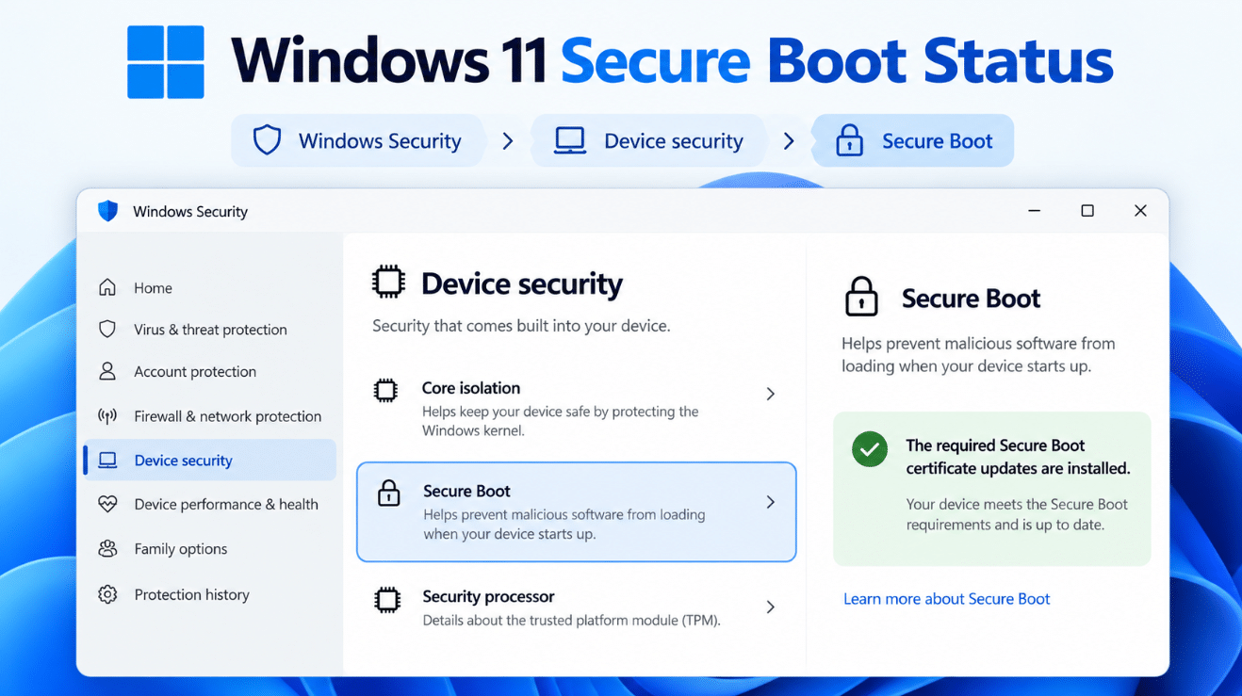
Task: Click the Windows Security breadcrumb label
Action: click(x=380, y=141)
